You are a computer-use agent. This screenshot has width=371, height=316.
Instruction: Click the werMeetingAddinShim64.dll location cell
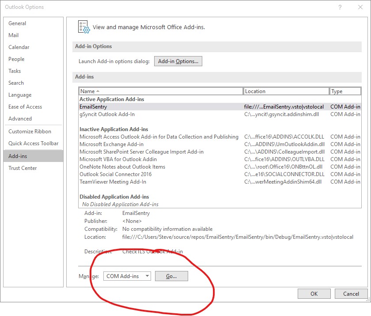click(283, 182)
